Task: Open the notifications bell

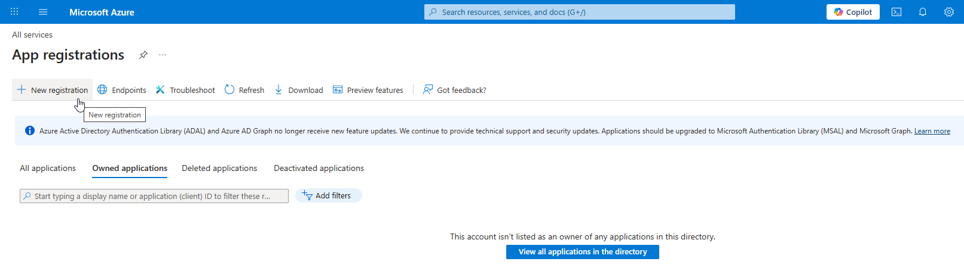Action: [x=923, y=12]
